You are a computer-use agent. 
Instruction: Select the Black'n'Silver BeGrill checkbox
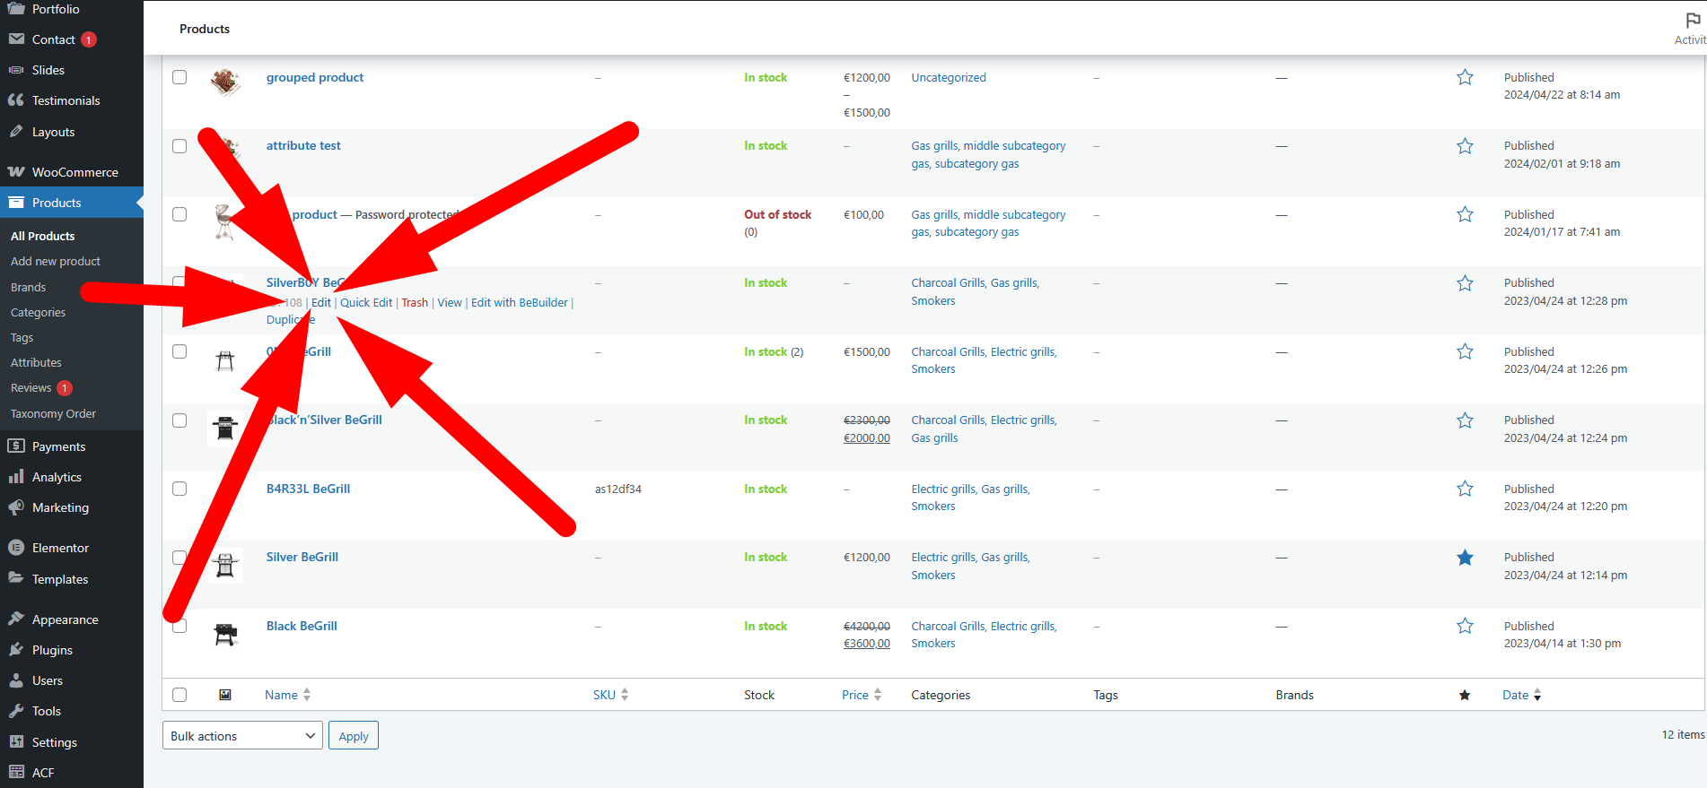[179, 420]
